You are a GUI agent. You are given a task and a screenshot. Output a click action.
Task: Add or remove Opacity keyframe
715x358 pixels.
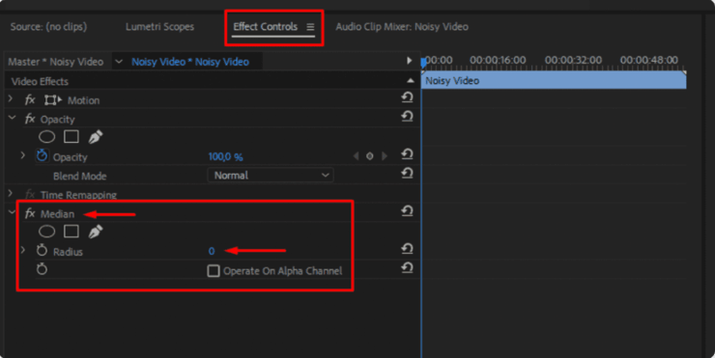click(x=370, y=156)
